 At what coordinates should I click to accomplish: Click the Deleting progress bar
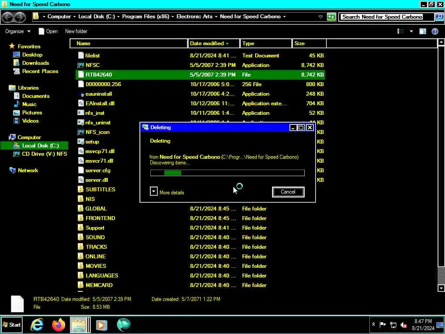(227, 173)
